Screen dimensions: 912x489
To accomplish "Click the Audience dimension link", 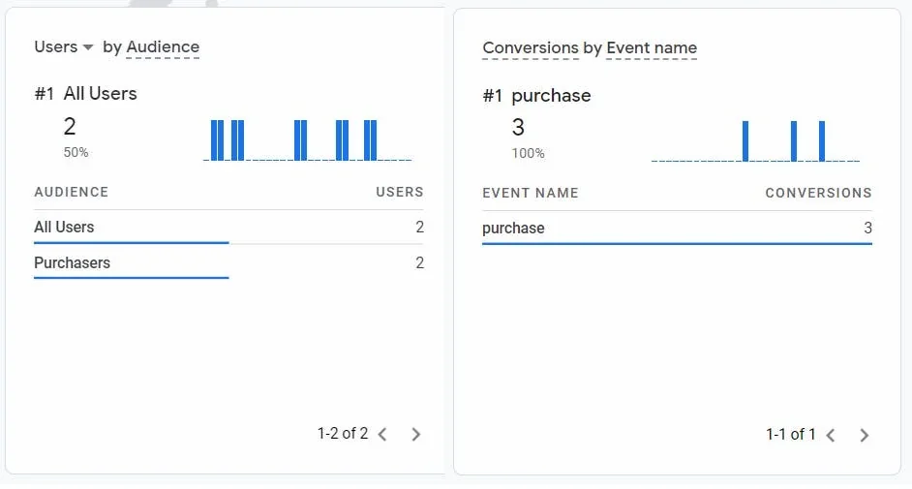I will point(163,46).
